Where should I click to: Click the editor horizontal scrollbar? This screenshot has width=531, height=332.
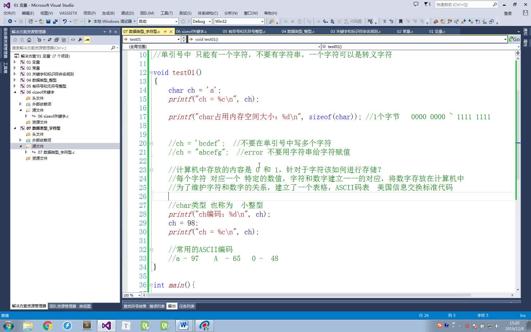tap(329, 295)
